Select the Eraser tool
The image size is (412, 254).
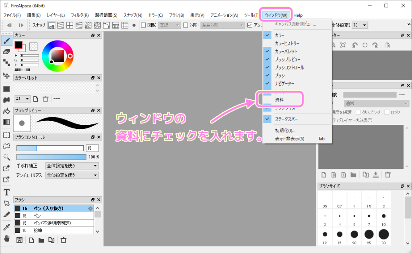tap(6, 51)
